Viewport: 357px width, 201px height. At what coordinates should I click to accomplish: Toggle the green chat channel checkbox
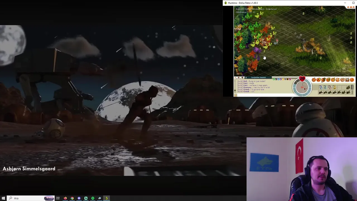click(x=274, y=79)
